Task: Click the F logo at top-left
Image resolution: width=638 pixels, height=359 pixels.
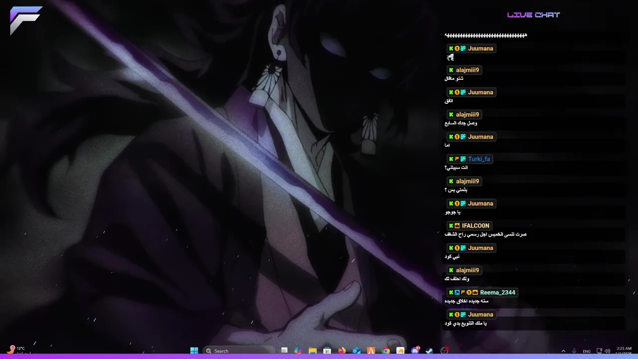Action: [26, 20]
